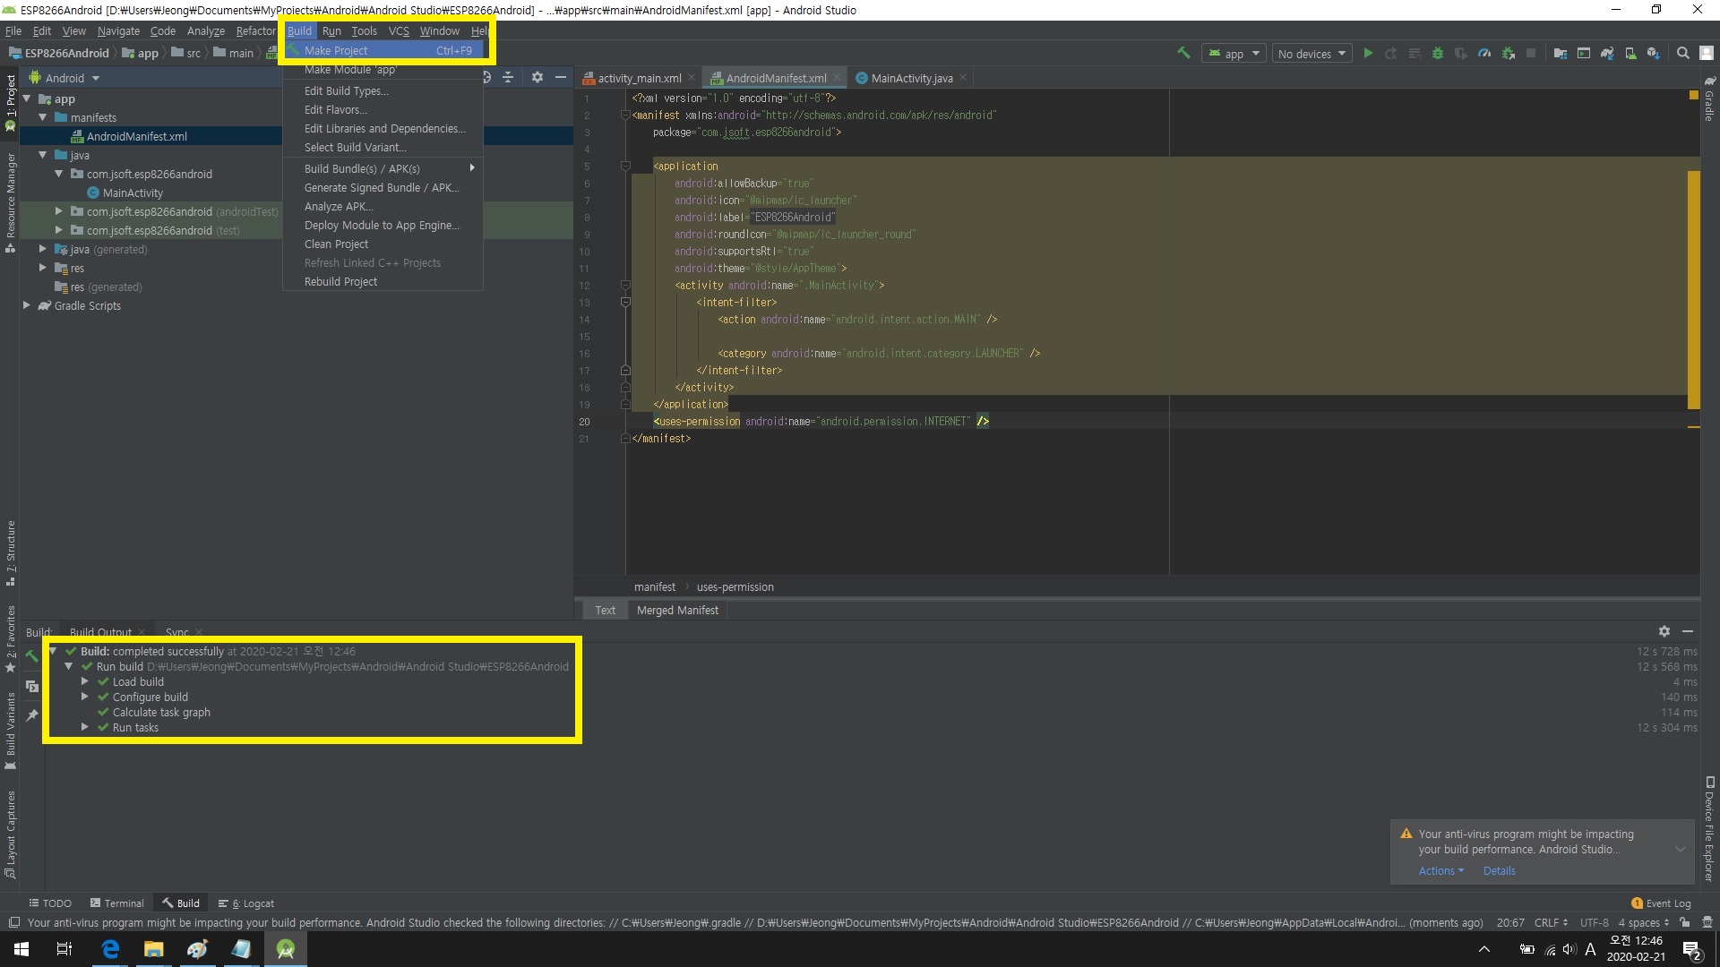The image size is (1720, 967).
Task: Expand the Gradle Scripts tree node
Action: [27, 305]
